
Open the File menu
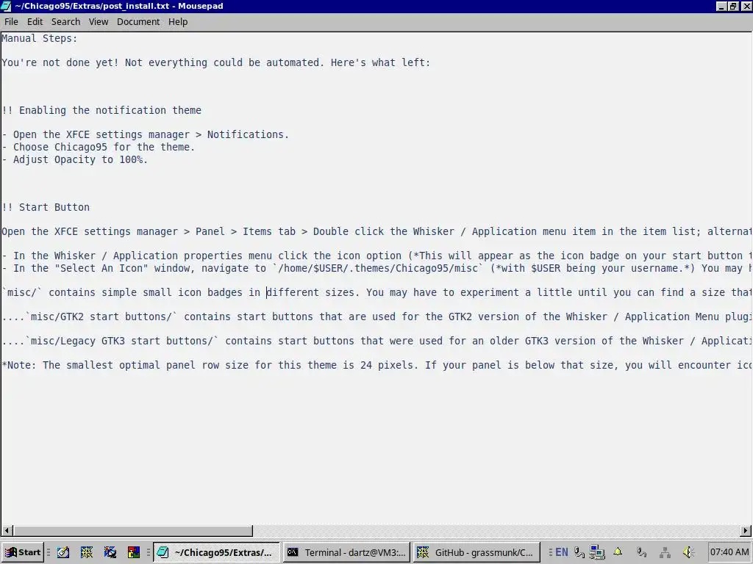tap(11, 21)
